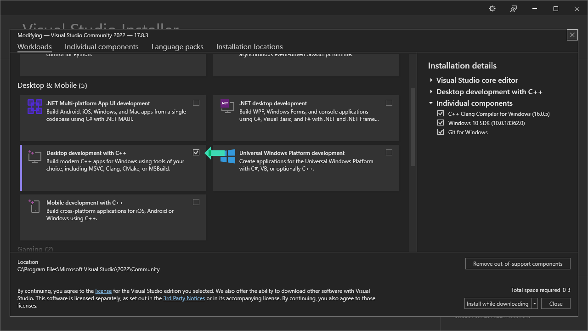Expand Desktop development with C++ details
Screen dimensions: 588x331
(431, 92)
